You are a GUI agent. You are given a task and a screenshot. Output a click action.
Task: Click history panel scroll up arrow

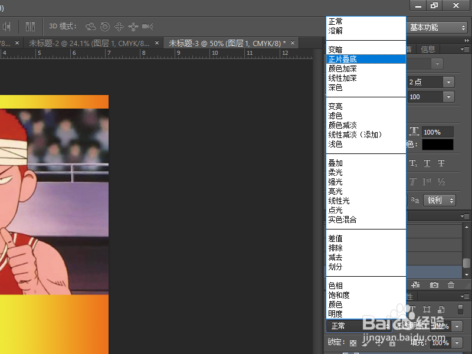pyautogui.click(x=467, y=227)
